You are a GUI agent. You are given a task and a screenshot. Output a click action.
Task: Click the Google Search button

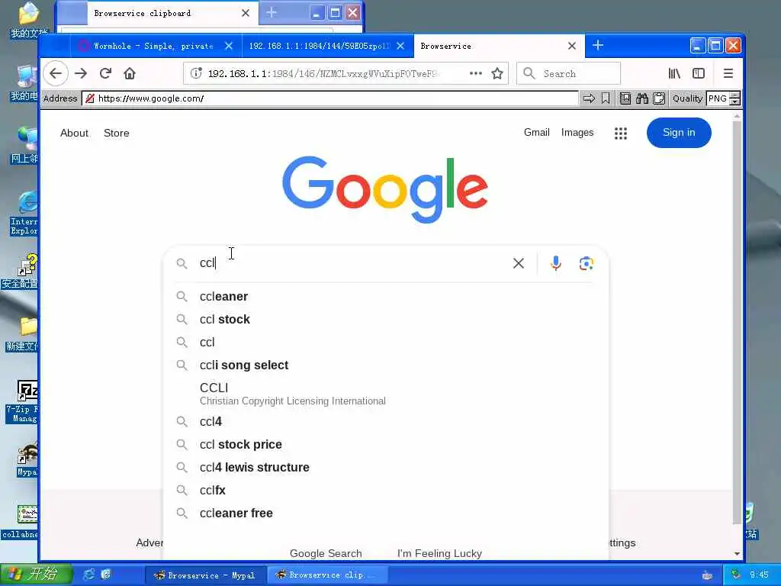coord(326,553)
